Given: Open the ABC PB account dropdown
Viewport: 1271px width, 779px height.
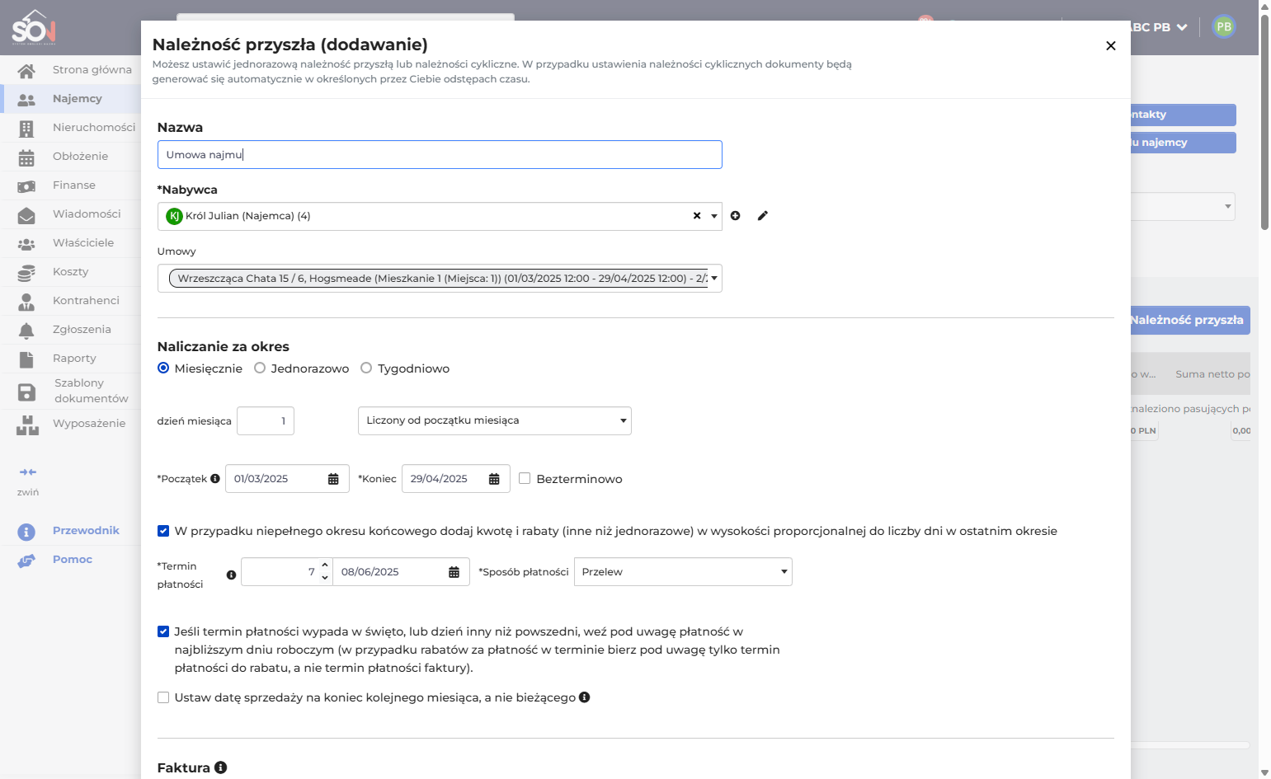Looking at the screenshot, I should click(1158, 27).
